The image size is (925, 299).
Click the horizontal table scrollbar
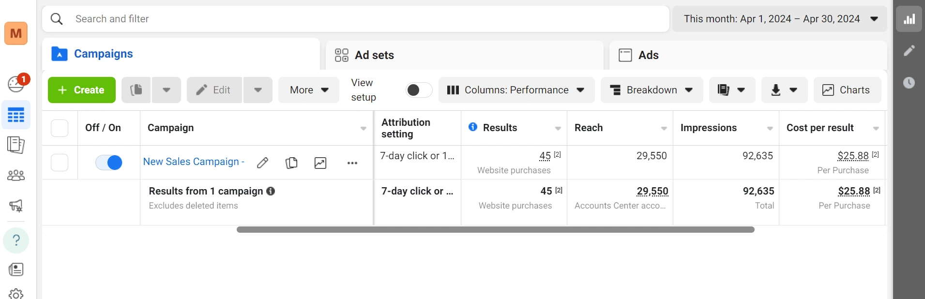pyautogui.click(x=495, y=229)
